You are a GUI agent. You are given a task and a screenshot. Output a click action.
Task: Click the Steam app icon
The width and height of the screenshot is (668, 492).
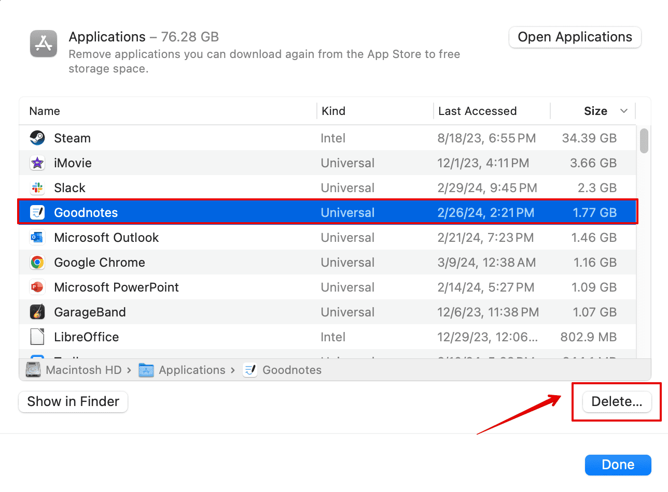[37, 138]
